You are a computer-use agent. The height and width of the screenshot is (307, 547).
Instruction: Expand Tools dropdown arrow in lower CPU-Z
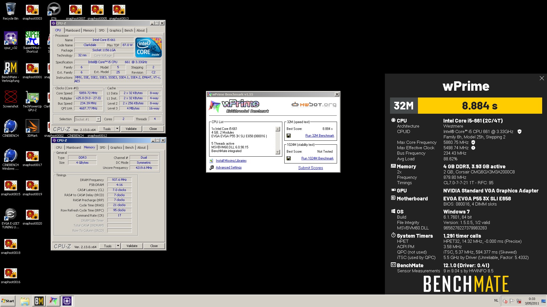pos(118,246)
